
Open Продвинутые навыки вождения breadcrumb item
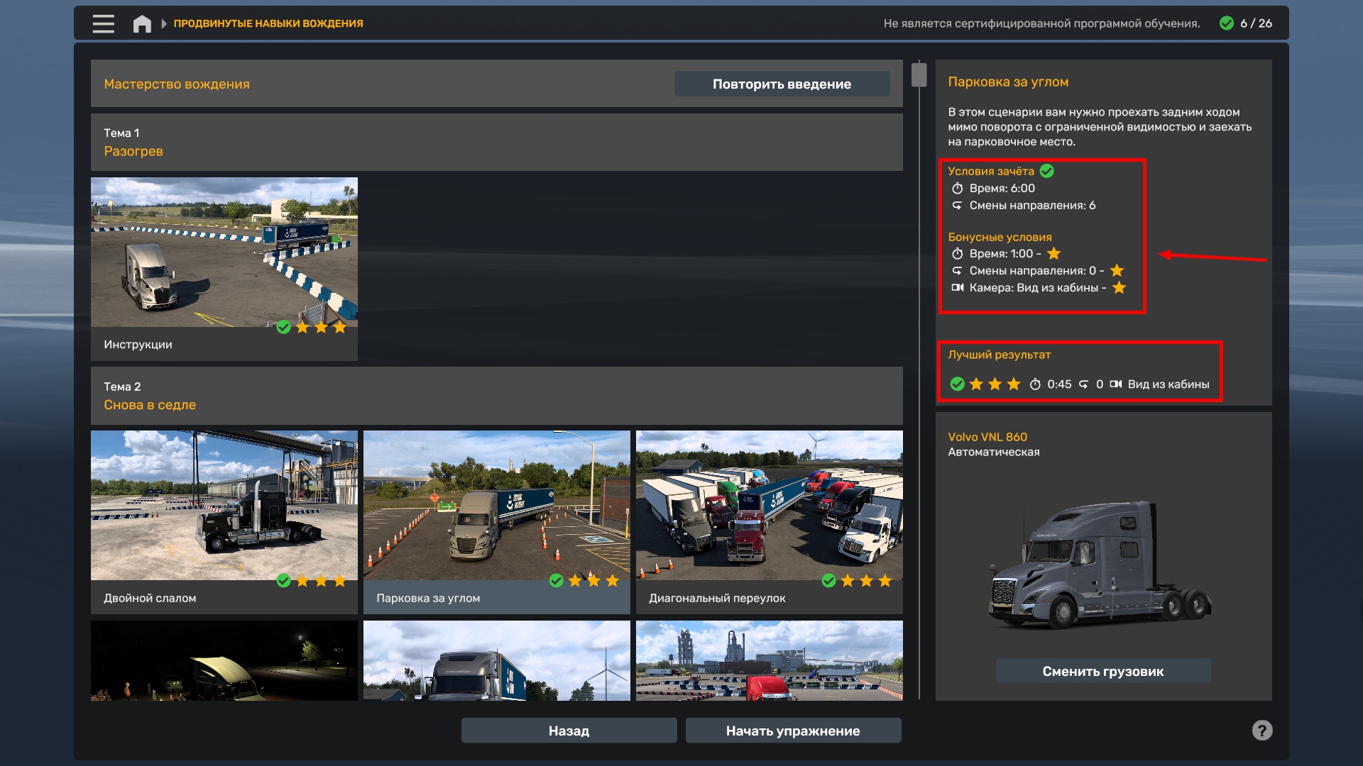(268, 23)
